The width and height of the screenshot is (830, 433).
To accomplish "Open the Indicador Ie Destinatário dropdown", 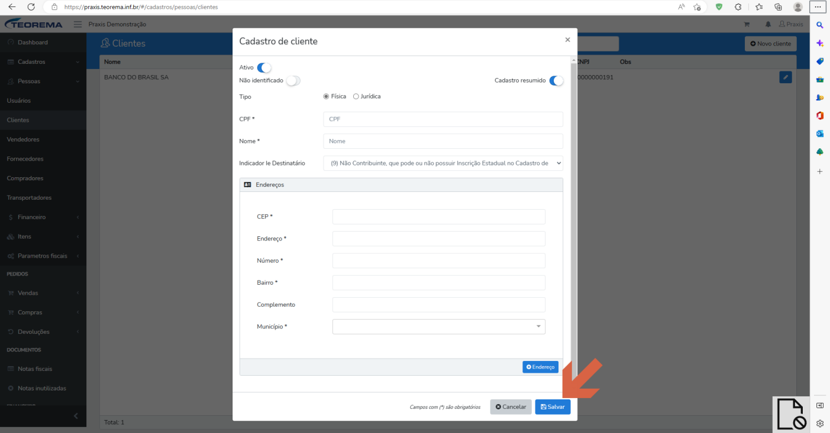I will 443,163.
